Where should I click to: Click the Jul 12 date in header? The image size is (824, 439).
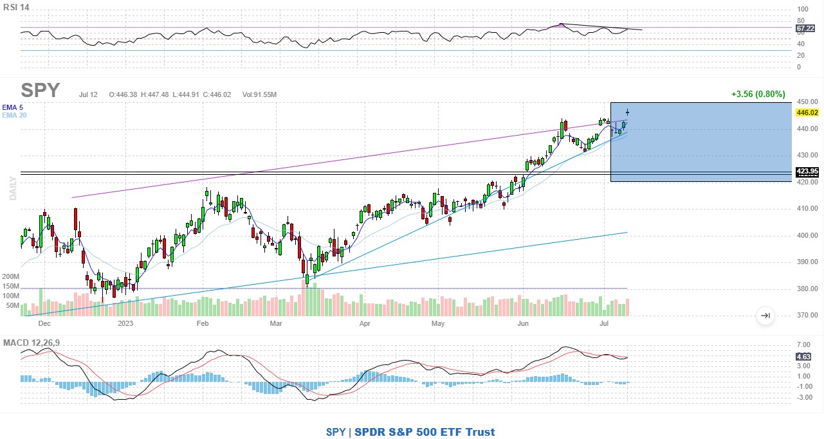click(88, 95)
